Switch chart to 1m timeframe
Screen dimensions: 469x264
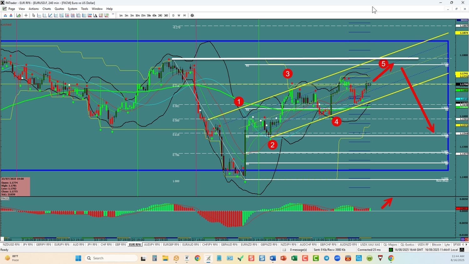click(121, 15)
